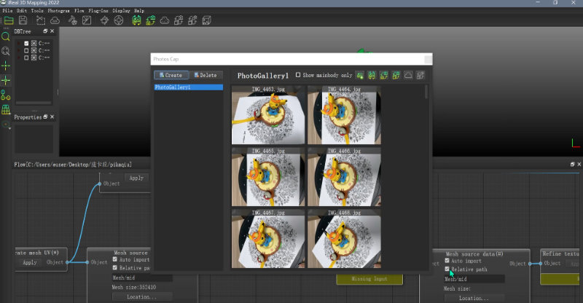The height and width of the screenshot is (303, 583).
Task: Open the Photogram menu
Action: tap(58, 11)
